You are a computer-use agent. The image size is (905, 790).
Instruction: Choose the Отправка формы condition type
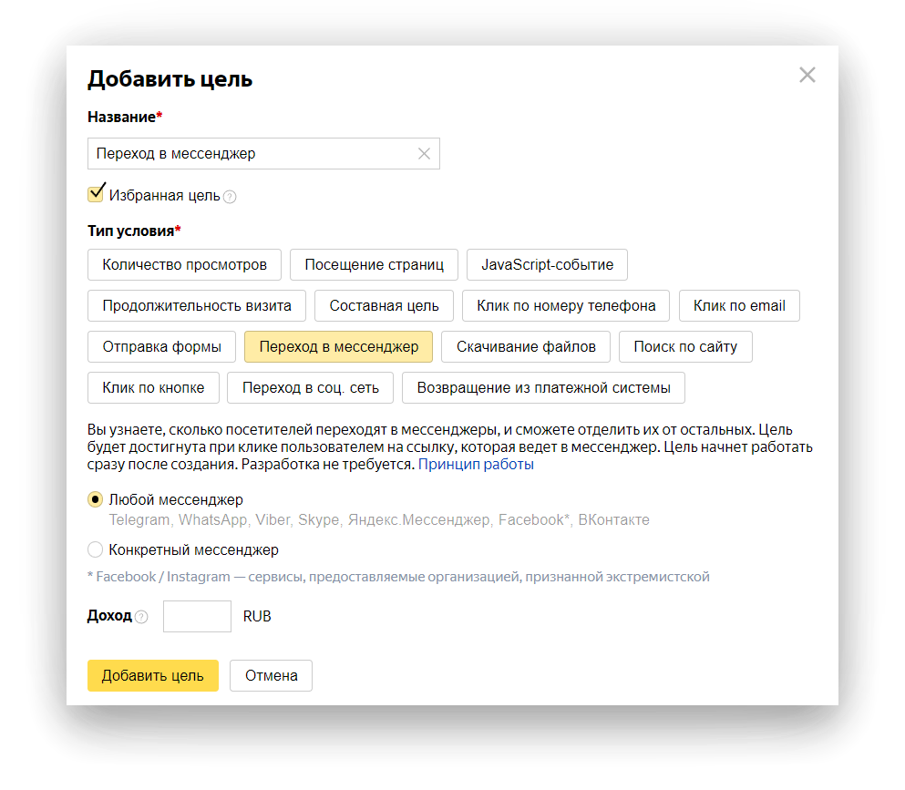coord(162,347)
